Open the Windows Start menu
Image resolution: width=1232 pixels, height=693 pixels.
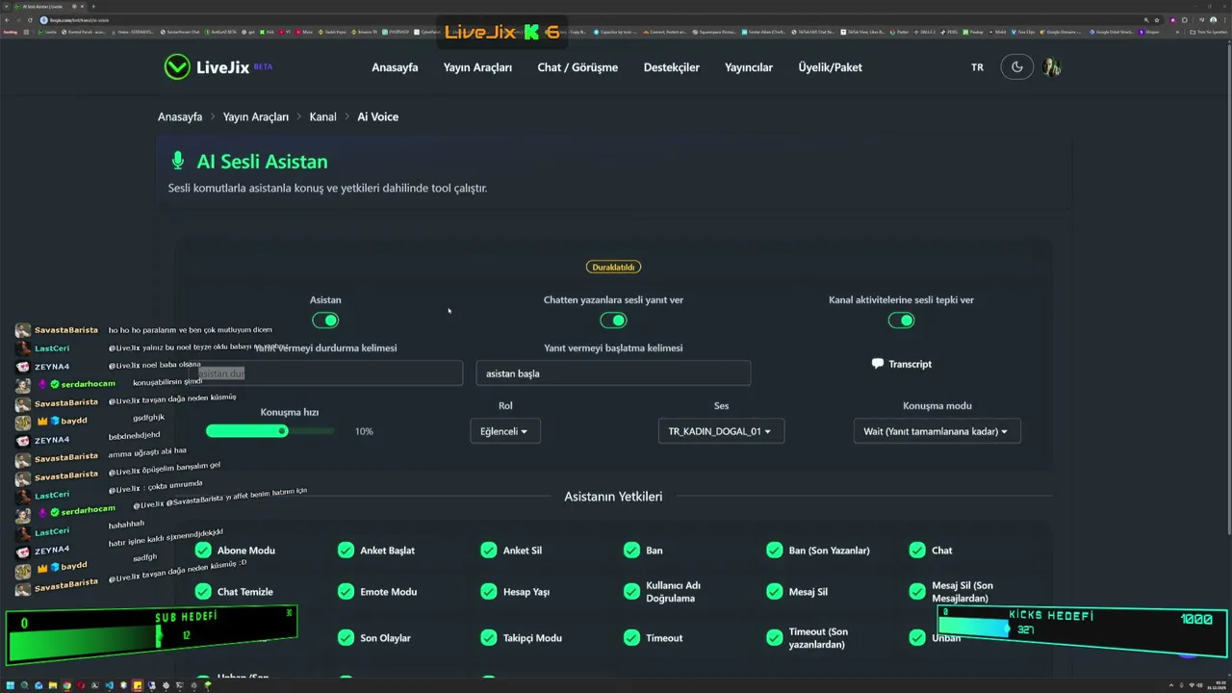click(10, 685)
